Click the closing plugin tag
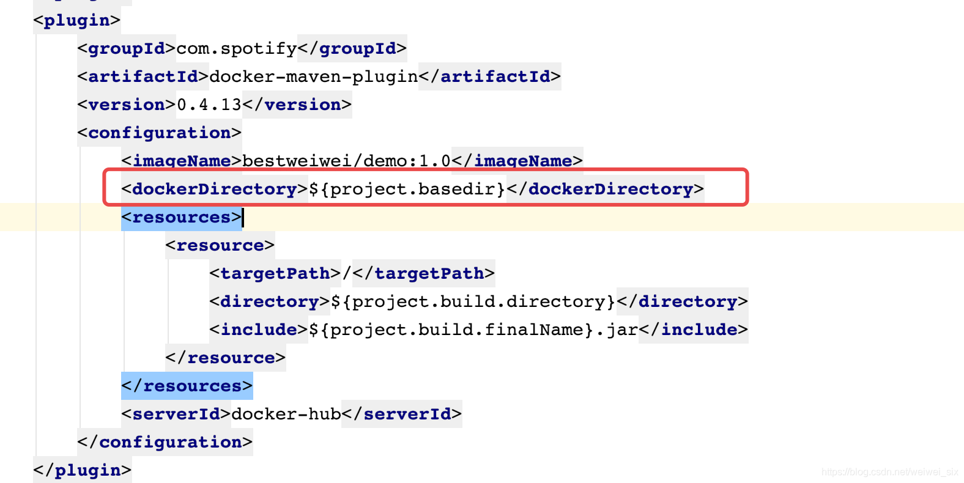 click(83, 470)
